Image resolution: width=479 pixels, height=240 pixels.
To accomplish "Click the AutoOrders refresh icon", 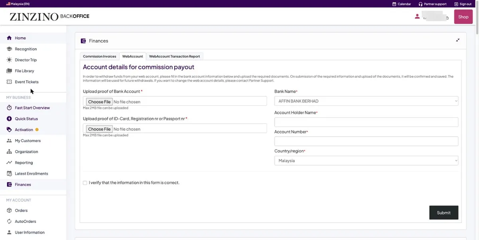I will point(9,221).
